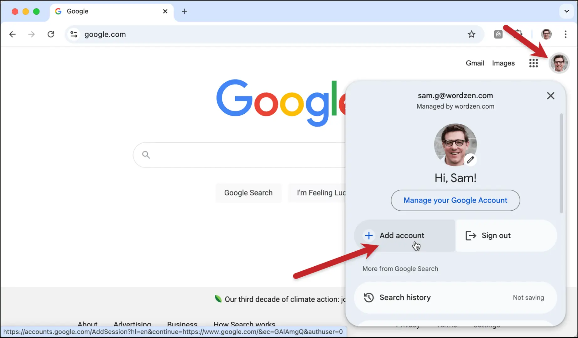This screenshot has width=578, height=338.
Task: Click the account panel scrollbar
Action: (561, 163)
